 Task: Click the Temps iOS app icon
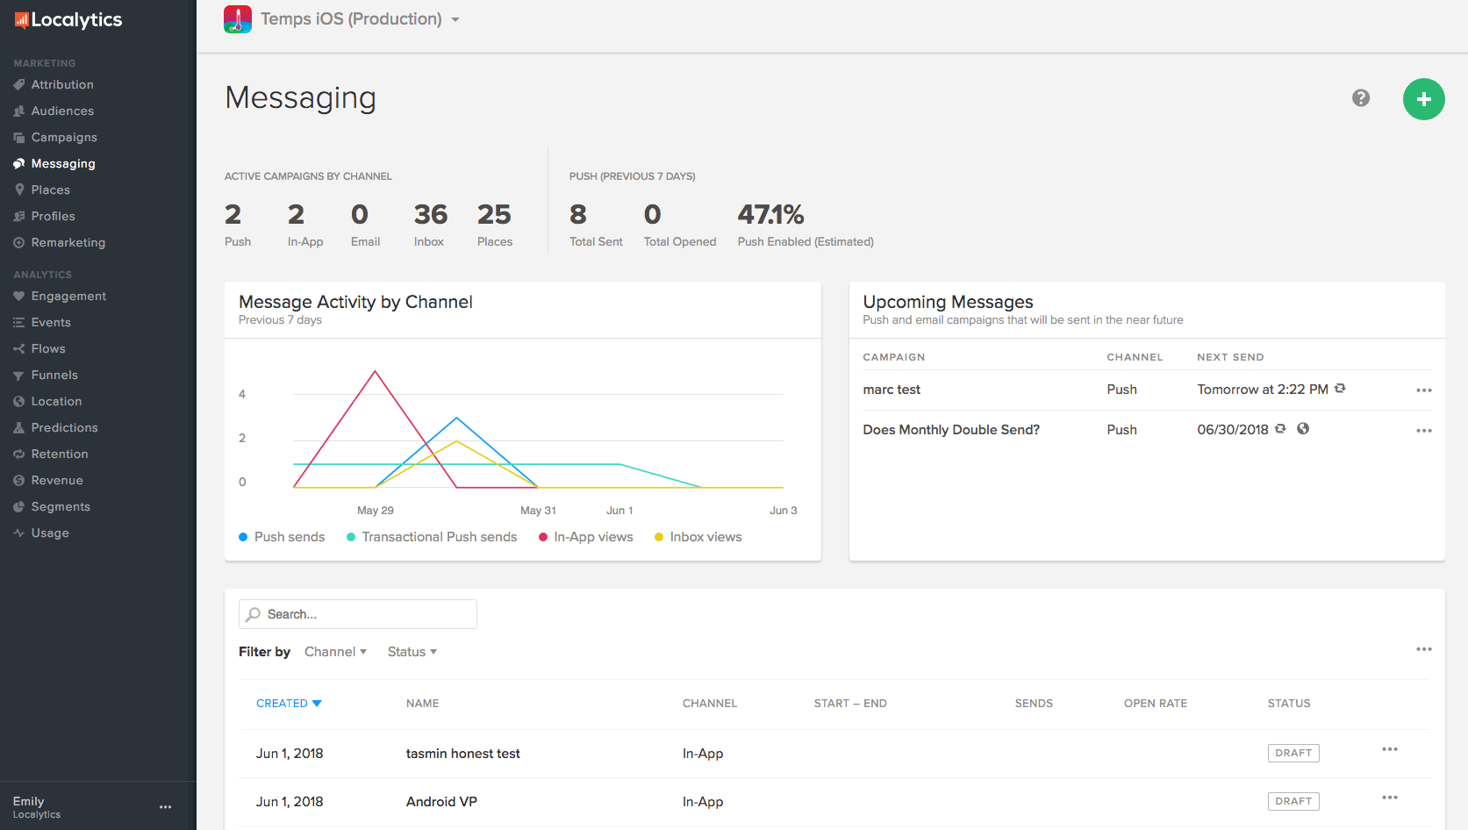tap(238, 19)
